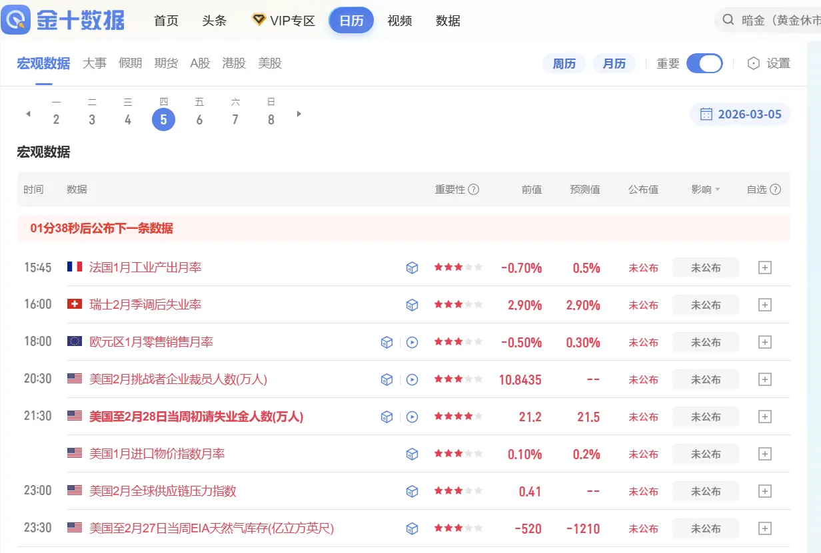
Task: Open the VIP专区 navigation tab
Action: [284, 21]
